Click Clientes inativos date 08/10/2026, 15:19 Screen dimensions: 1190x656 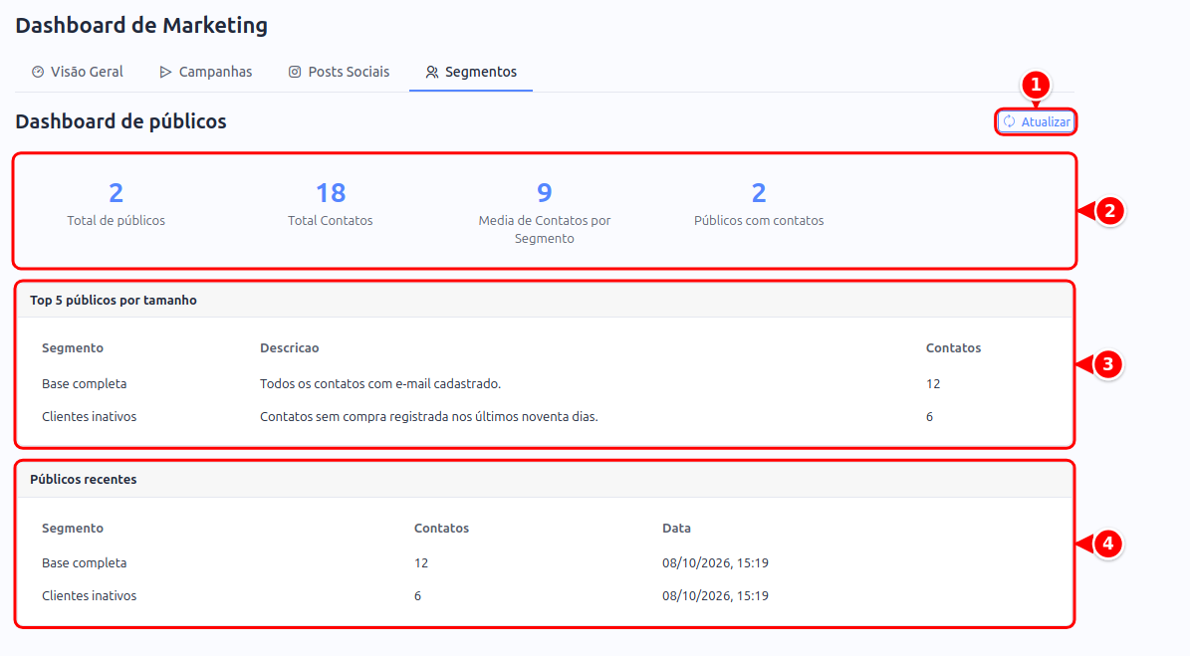(716, 596)
